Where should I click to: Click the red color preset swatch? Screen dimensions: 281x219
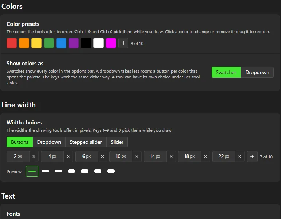point(12,43)
